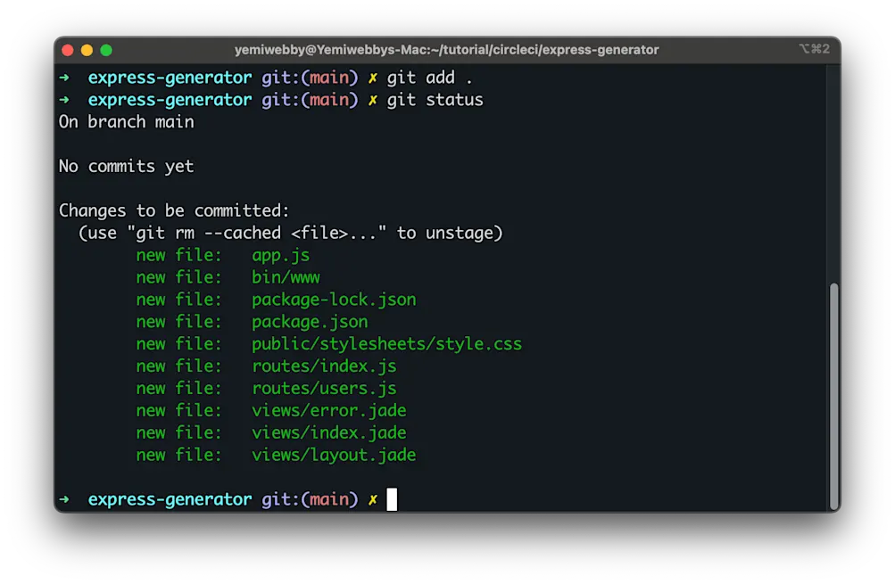Click the red close traffic light button

tap(67, 50)
